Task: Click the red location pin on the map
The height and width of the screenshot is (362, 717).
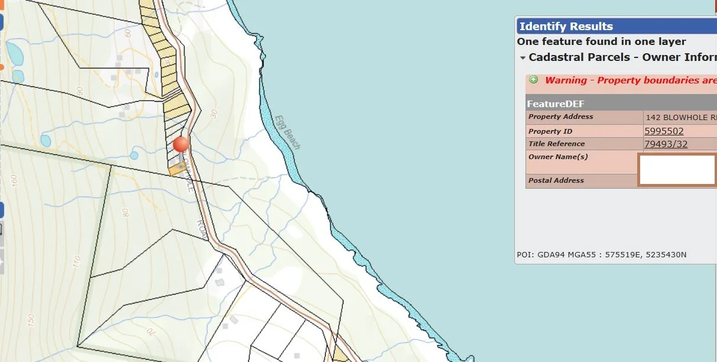Action: (181, 144)
